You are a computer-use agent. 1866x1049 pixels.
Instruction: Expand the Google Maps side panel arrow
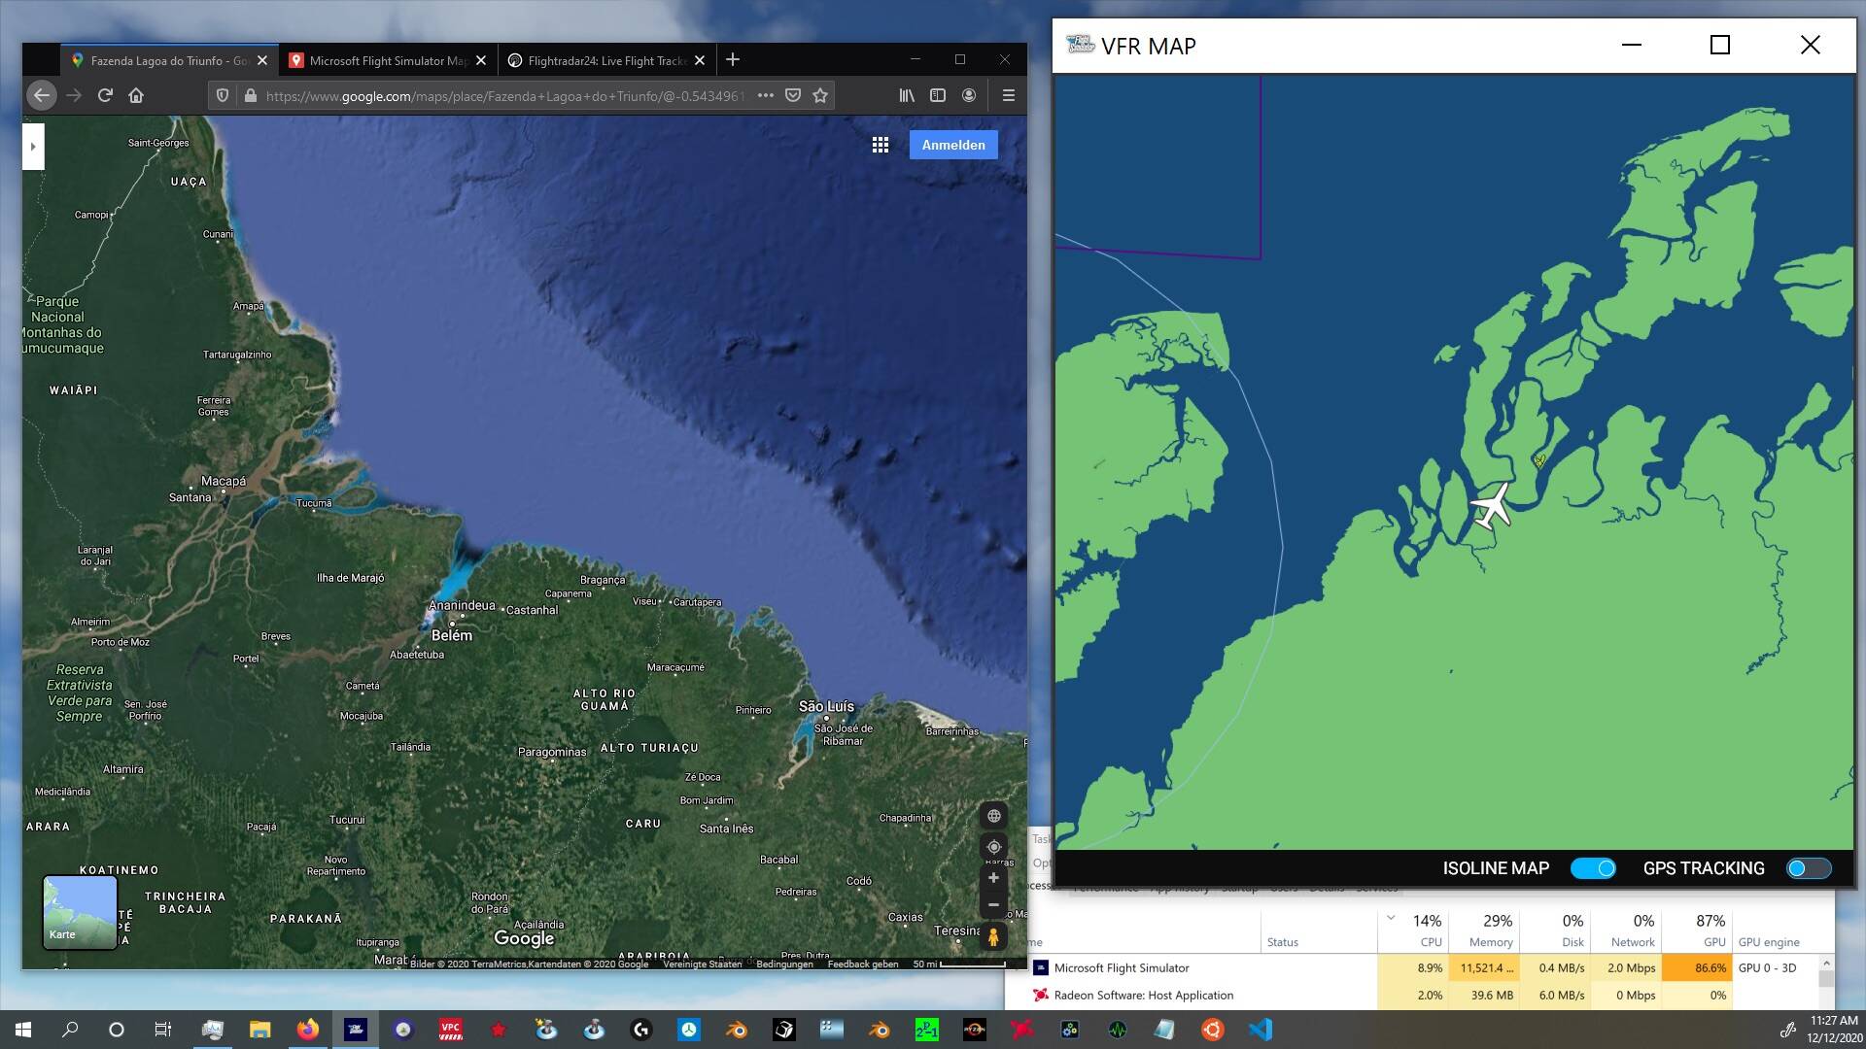33,147
